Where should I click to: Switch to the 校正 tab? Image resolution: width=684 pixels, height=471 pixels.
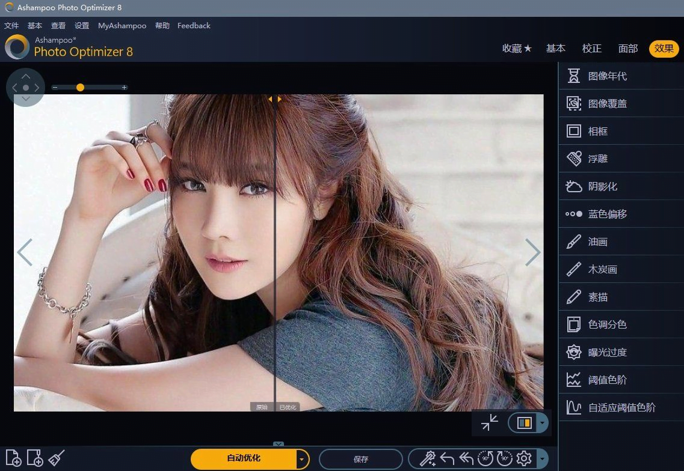592,49
